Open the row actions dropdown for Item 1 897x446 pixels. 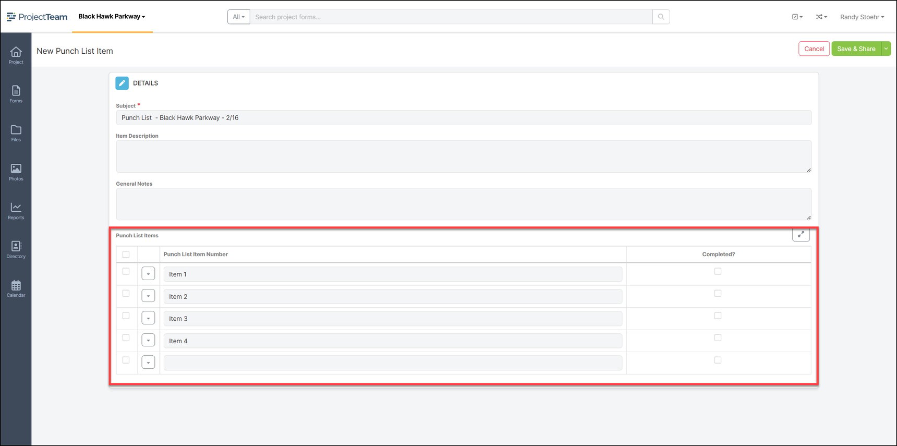tap(148, 274)
